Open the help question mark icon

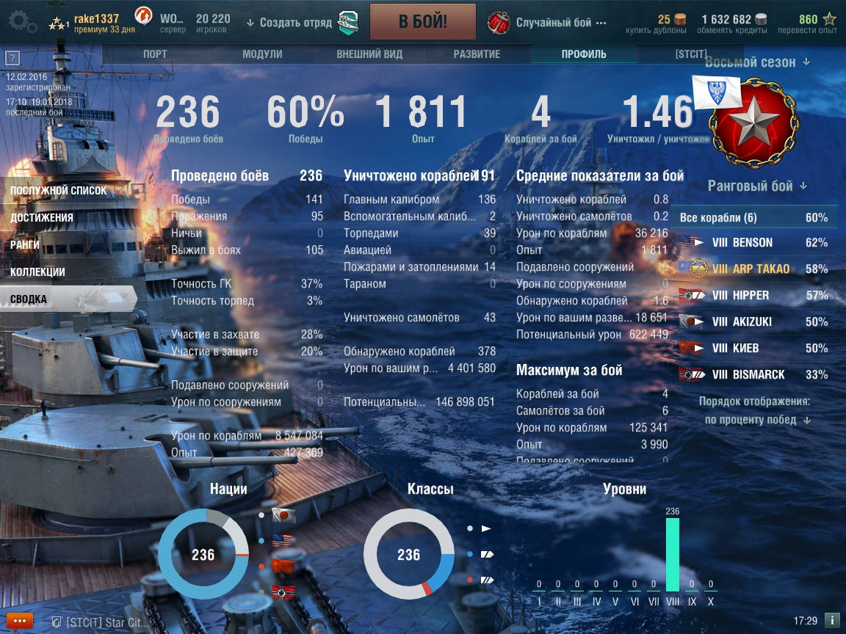point(12,58)
